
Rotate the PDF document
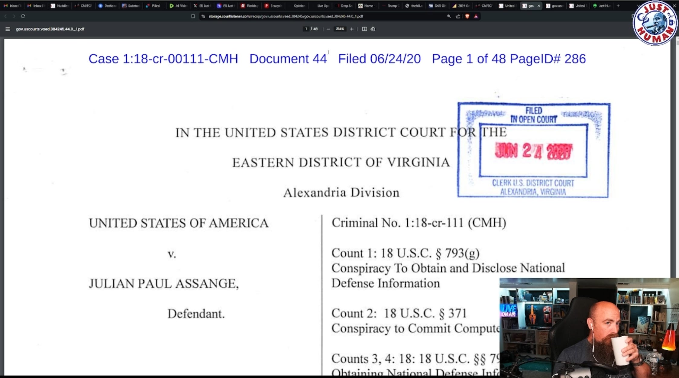coord(373,29)
